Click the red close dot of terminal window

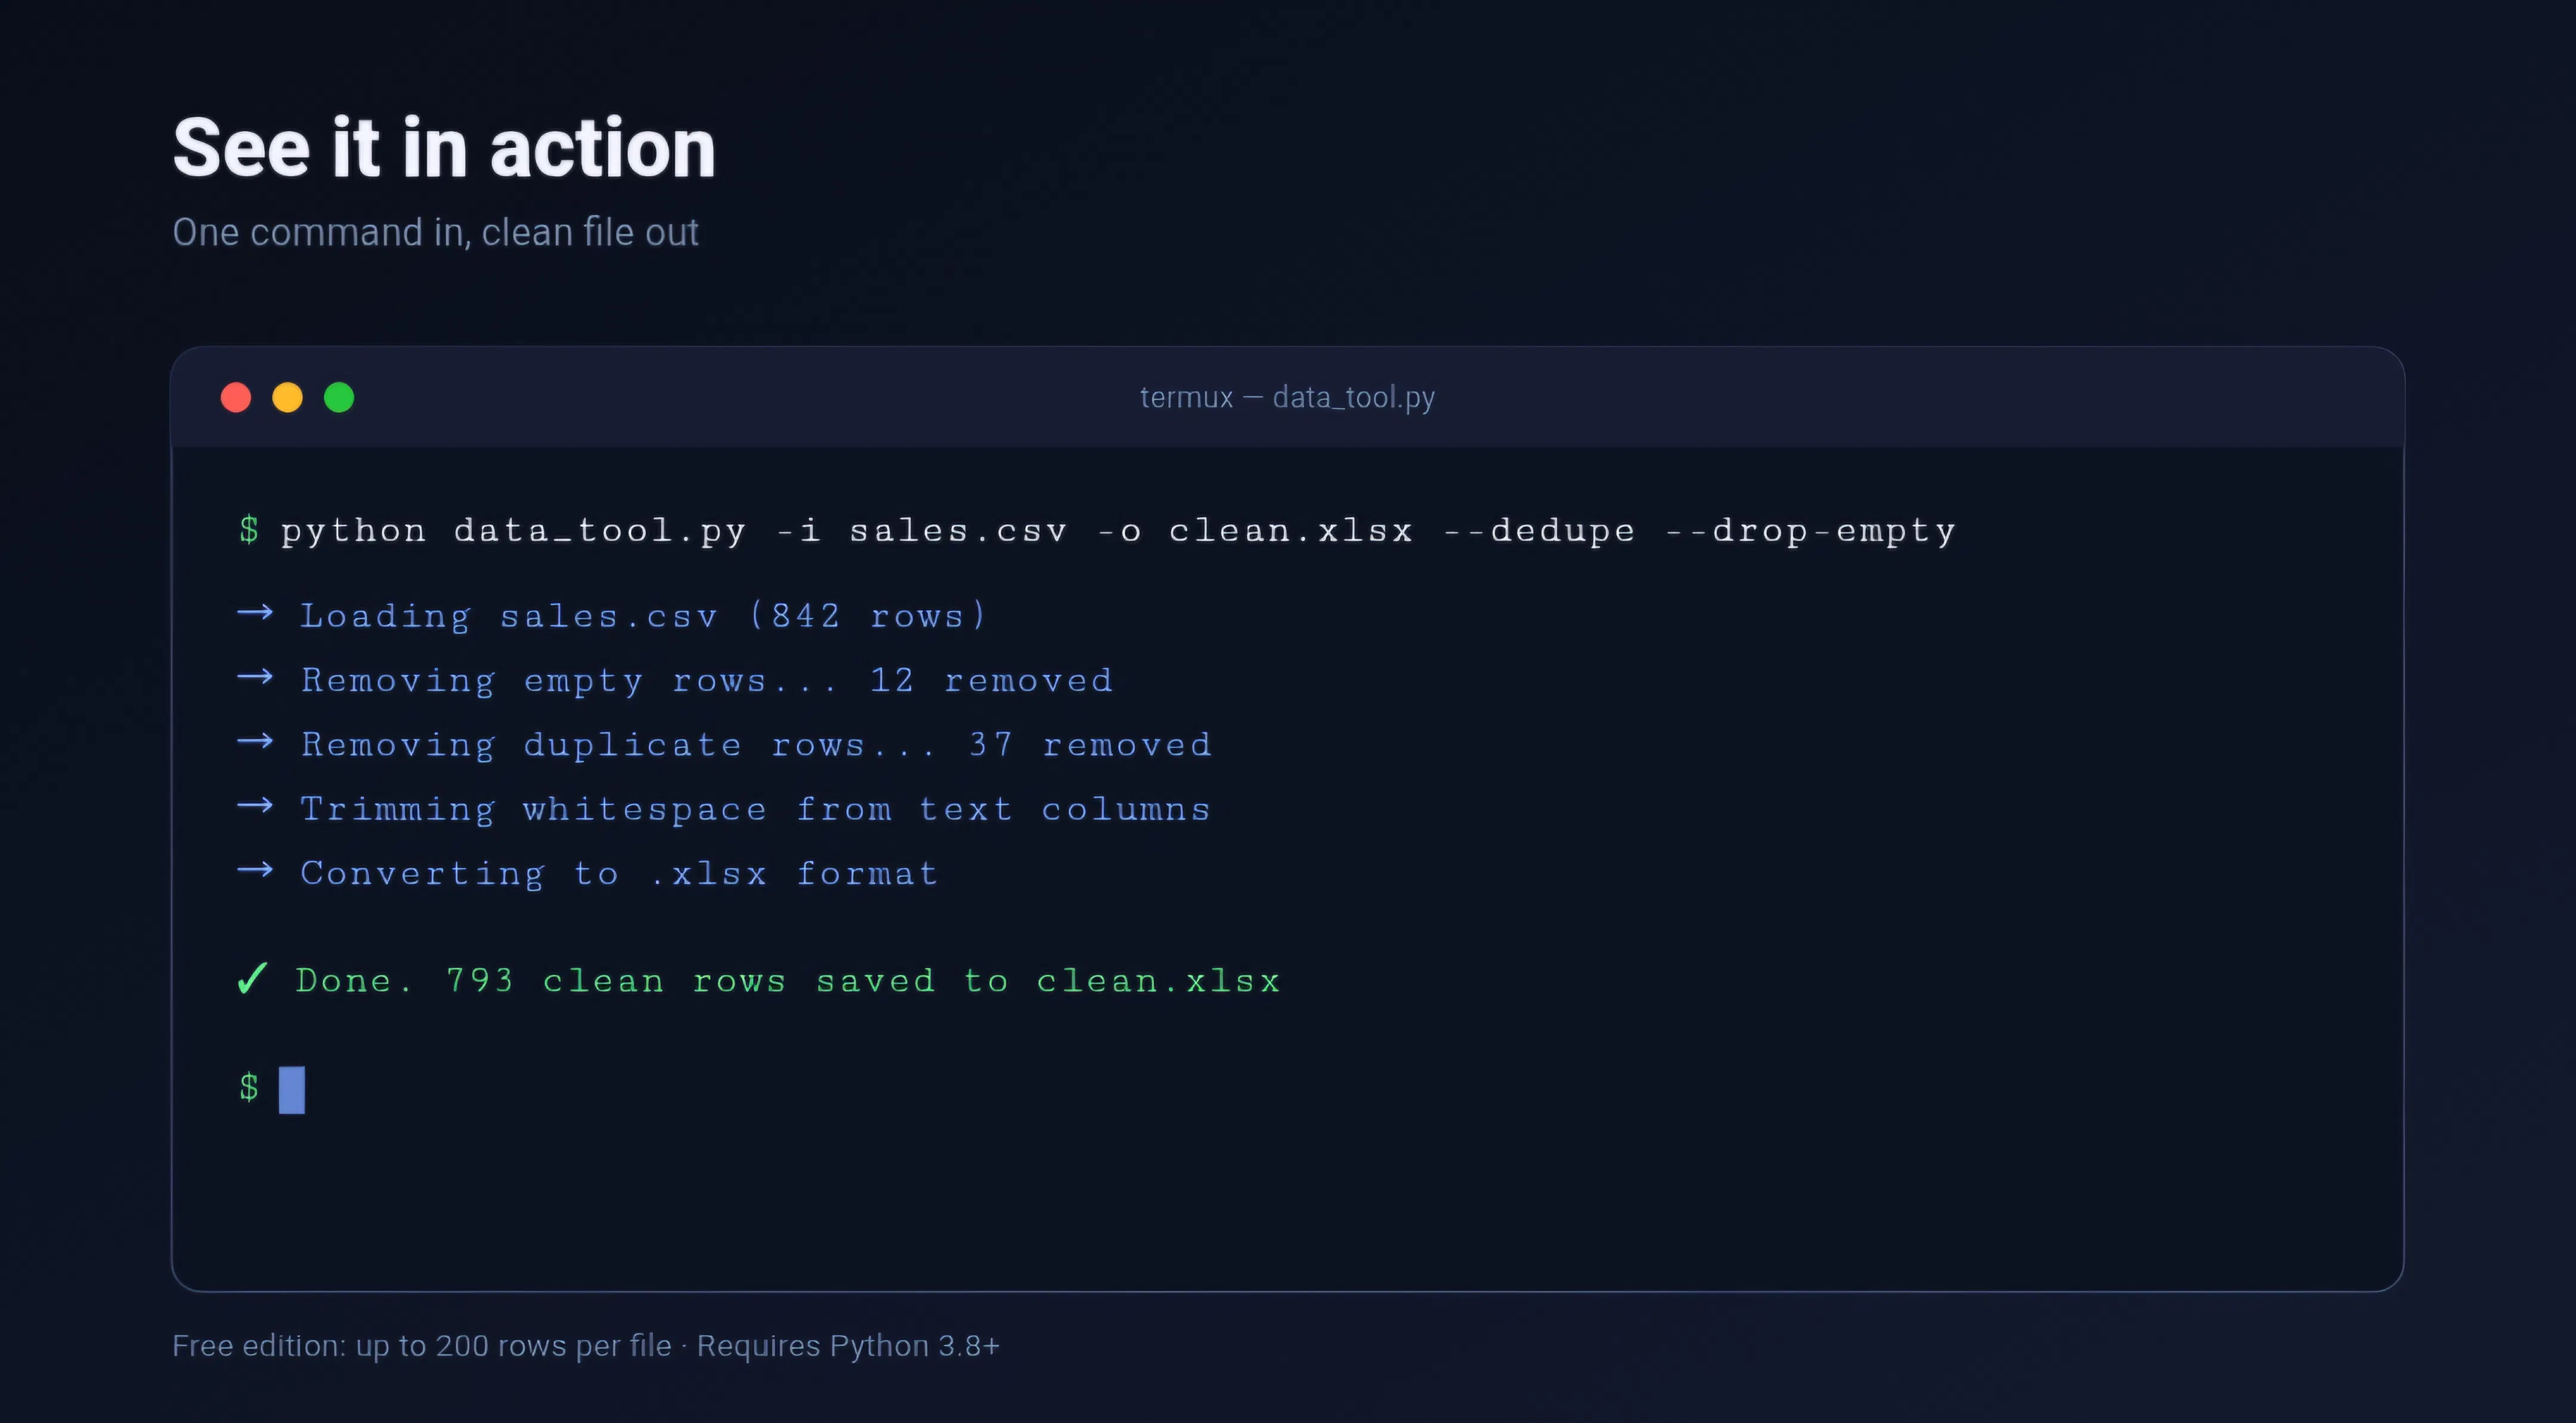(236, 397)
